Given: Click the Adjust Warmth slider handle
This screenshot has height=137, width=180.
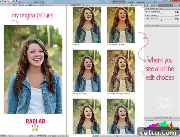Looking at the screenshot, I should point(162,20).
